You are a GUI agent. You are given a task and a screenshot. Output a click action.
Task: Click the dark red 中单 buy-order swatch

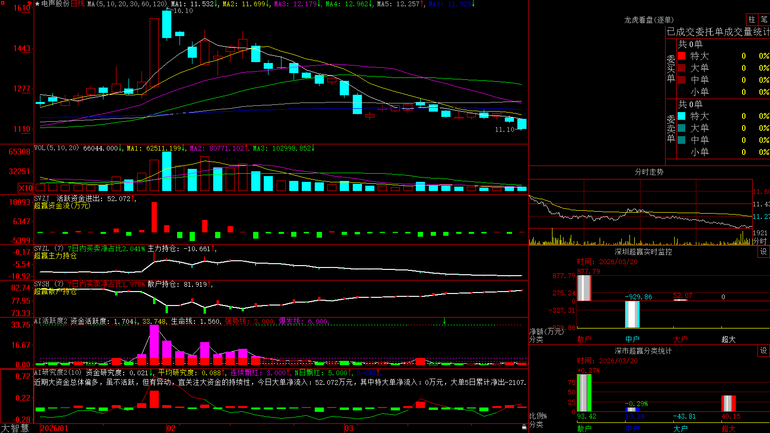coord(681,79)
